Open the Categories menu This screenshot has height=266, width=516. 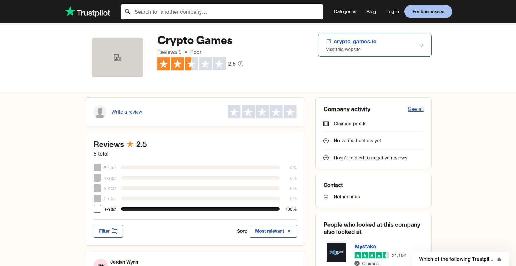point(345,11)
